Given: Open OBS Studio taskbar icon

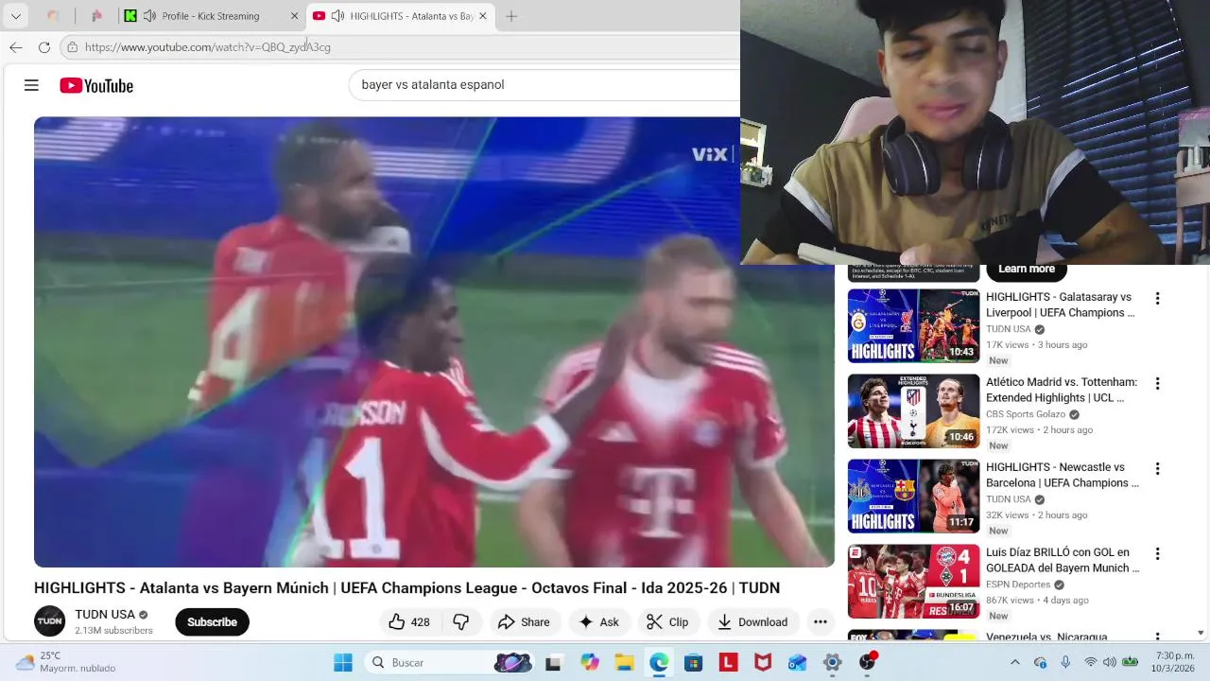Looking at the screenshot, I should click(x=867, y=663).
